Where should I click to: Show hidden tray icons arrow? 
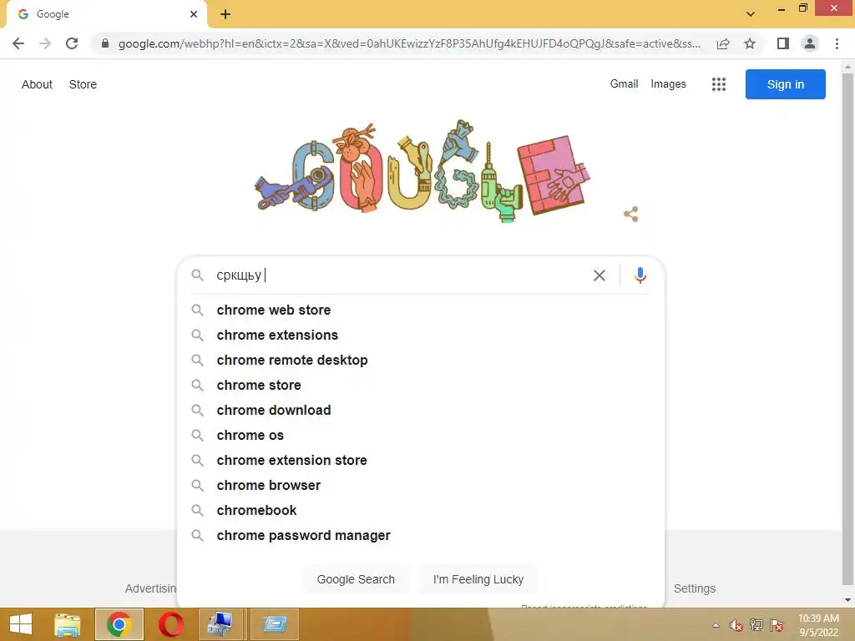tap(716, 625)
